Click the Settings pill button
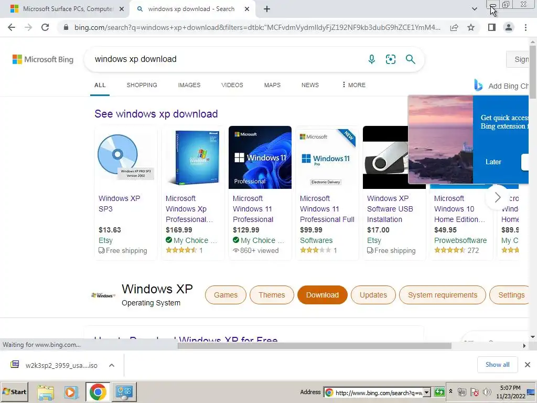537x403 pixels. coord(510,295)
